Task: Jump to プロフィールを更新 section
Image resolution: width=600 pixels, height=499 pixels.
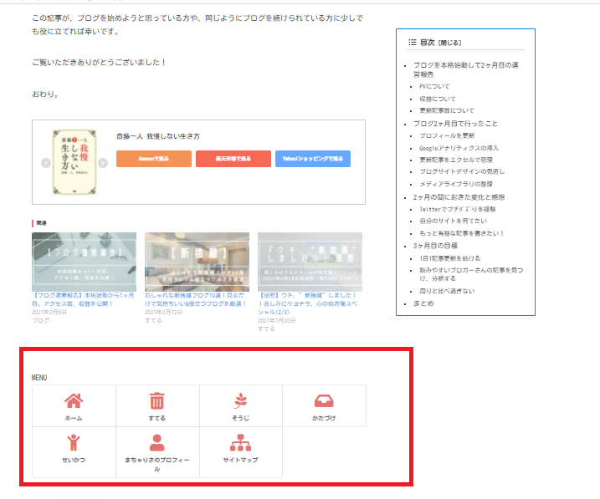Action: click(x=447, y=135)
